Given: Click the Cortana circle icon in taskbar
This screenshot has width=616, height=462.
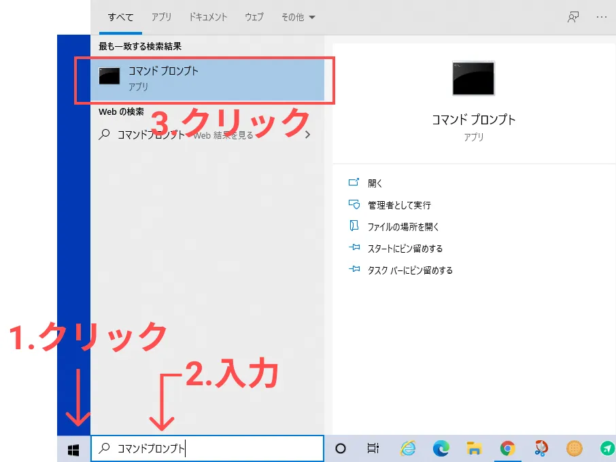Looking at the screenshot, I should [341, 448].
